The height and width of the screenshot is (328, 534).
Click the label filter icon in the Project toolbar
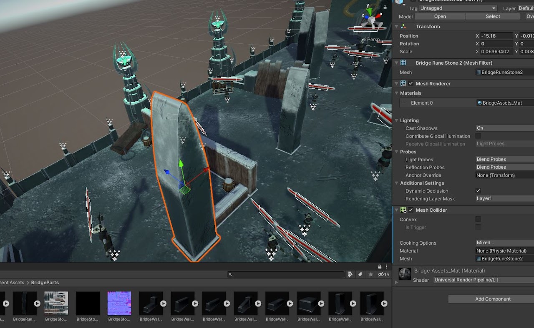pos(360,274)
